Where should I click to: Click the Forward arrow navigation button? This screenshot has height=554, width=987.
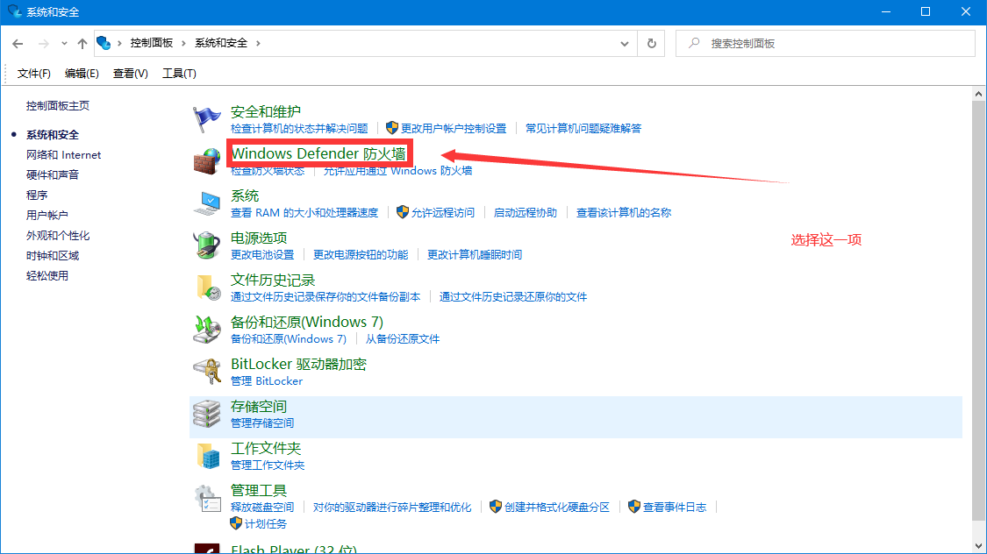44,43
